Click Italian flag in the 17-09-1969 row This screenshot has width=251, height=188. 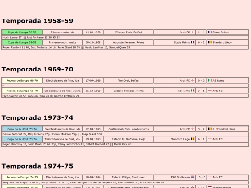point(210,80)
